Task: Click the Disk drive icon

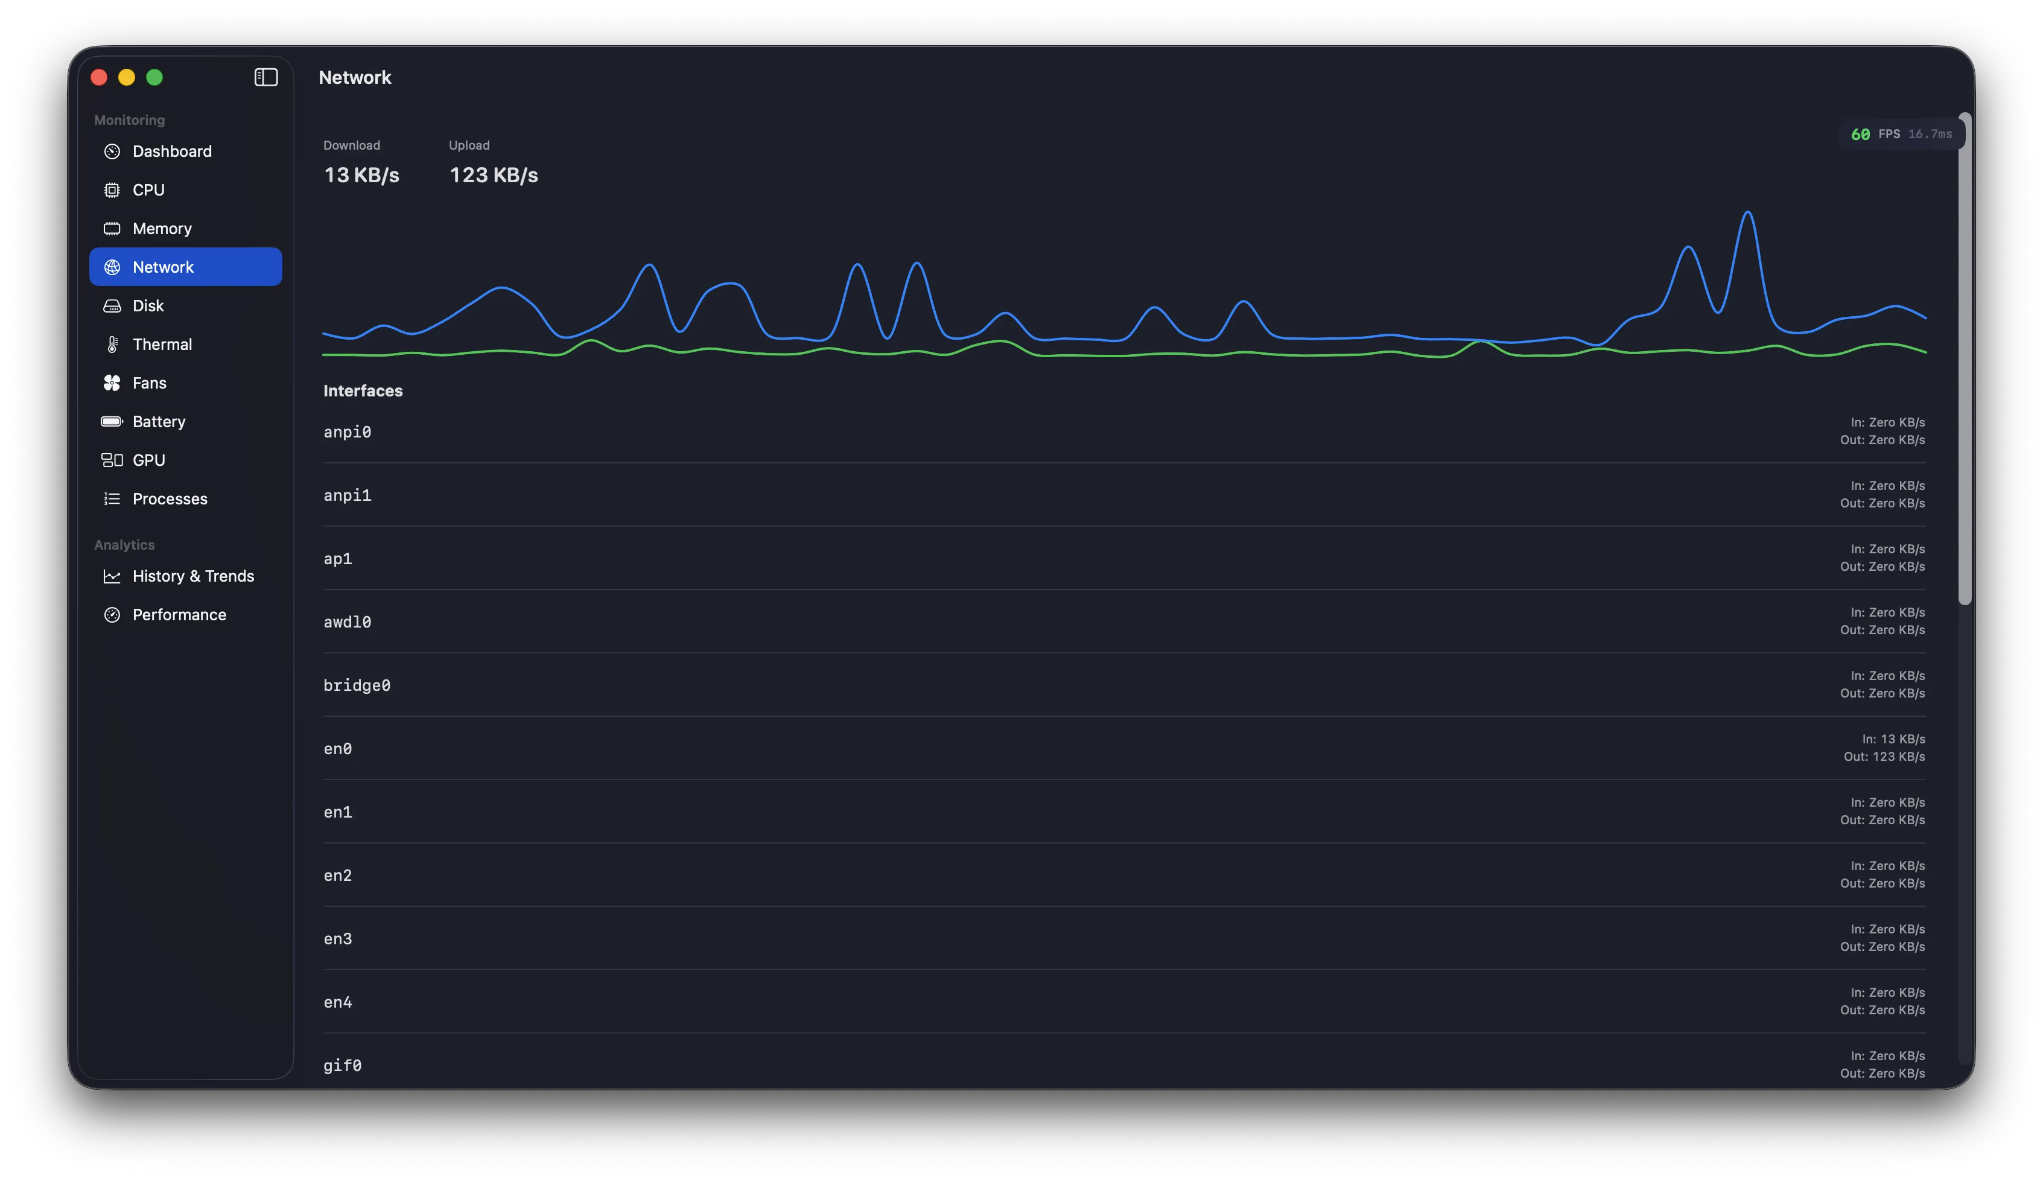Action: tap(112, 306)
